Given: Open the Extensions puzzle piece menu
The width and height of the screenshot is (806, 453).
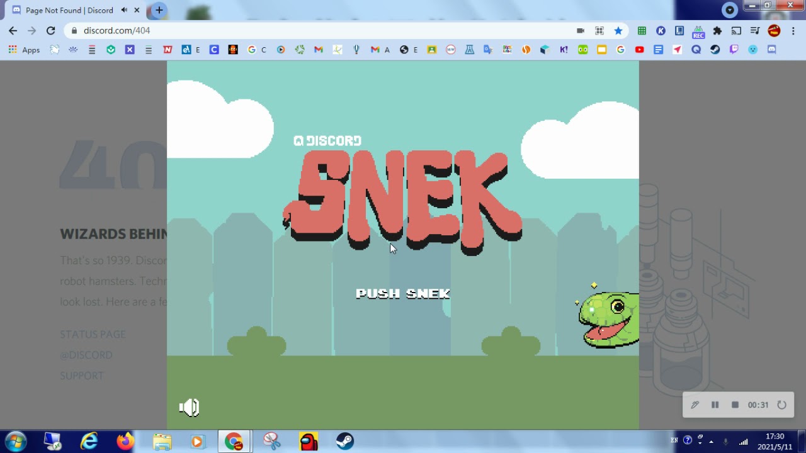Looking at the screenshot, I should [x=717, y=30].
